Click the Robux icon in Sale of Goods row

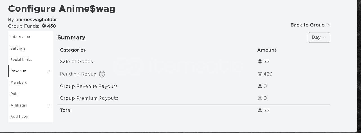click(260, 61)
